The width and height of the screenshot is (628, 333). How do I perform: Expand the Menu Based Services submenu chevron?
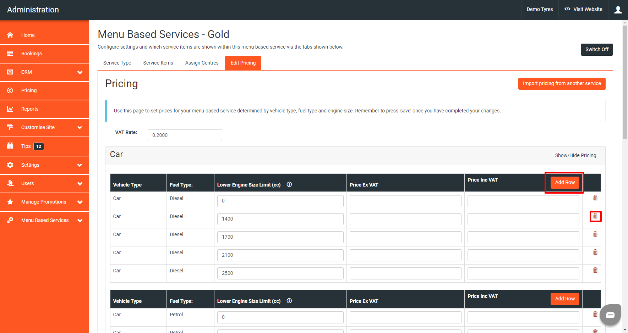pos(80,221)
